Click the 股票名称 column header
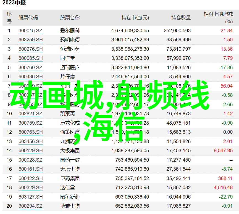Image resolution: width=239 pixels, height=214 pixels. click(x=70, y=18)
